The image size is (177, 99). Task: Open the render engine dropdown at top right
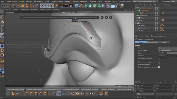point(145,1)
